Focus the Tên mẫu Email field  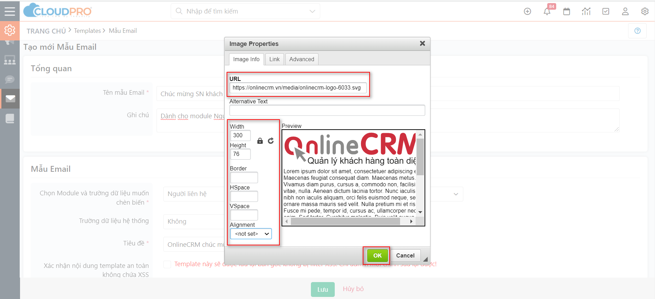(x=388, y=94)
